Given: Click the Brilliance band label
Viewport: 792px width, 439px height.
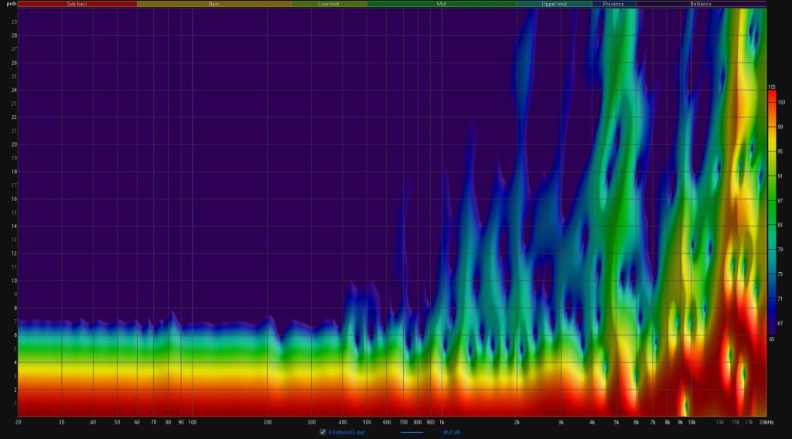Looking at the screenshot, I should tap(701, 4).
